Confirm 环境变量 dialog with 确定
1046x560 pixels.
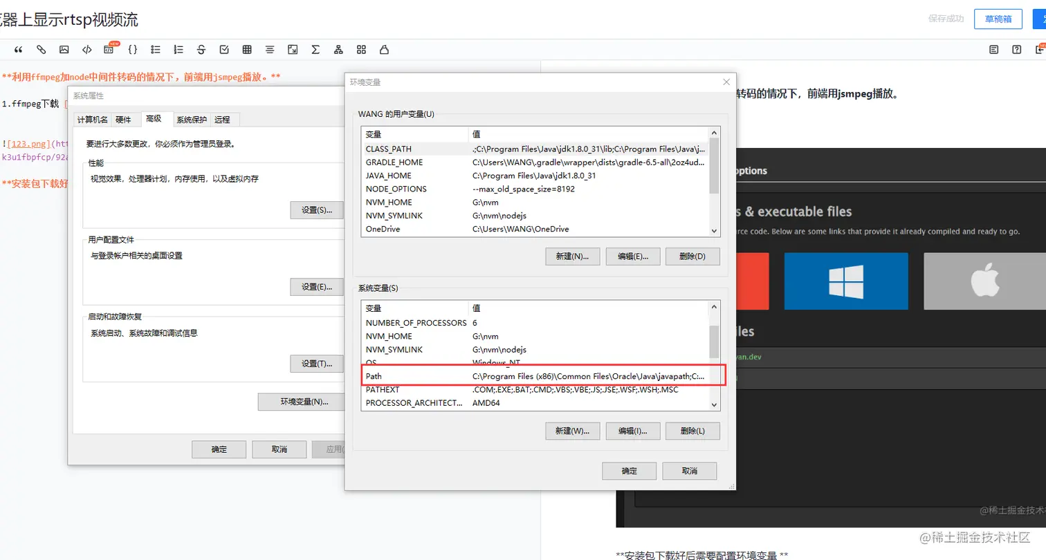click(630, 471)
